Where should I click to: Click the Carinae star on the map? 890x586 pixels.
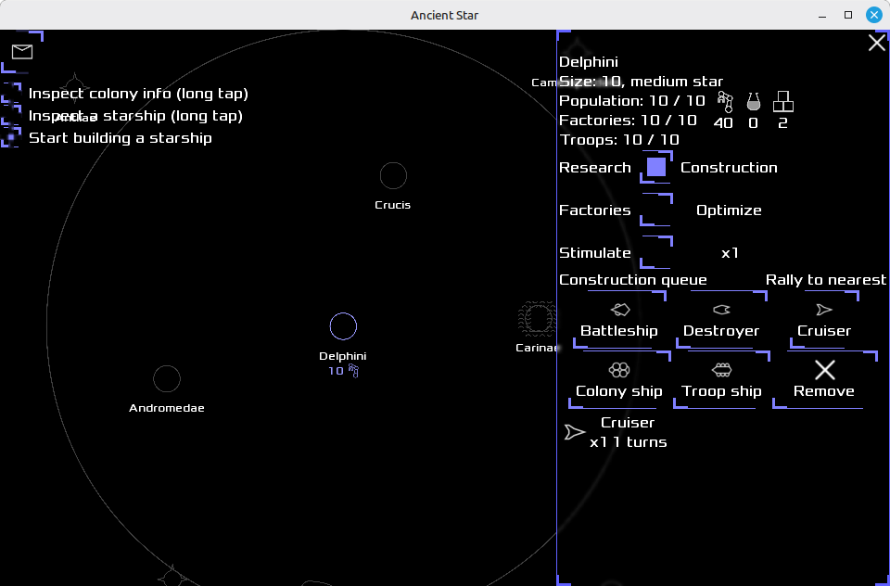coord(536,319)
